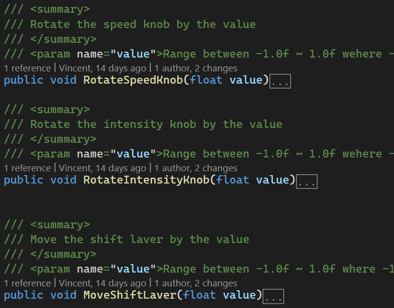Show '1 reference' for MoveShiftLaver

(x=27, y=283)
